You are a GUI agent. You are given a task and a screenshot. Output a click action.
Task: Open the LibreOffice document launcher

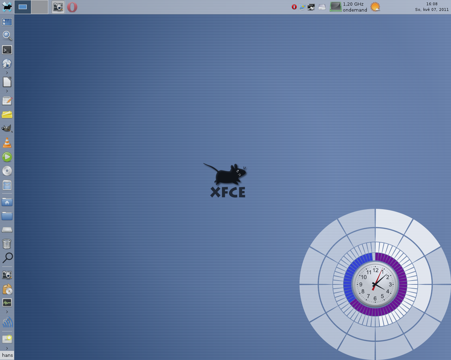[x=7, y=82]
